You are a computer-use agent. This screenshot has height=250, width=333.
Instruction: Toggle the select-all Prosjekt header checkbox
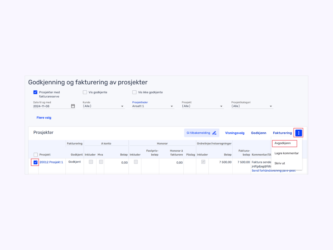pyautogui.click(x=36, y=155)
